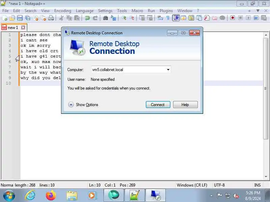Open the Document Map toolbar icon
This screenshot has height=202, width=270.
coord(191,18)
